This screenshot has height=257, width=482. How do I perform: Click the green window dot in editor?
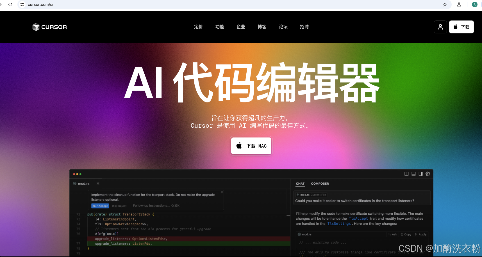[80, 174]
